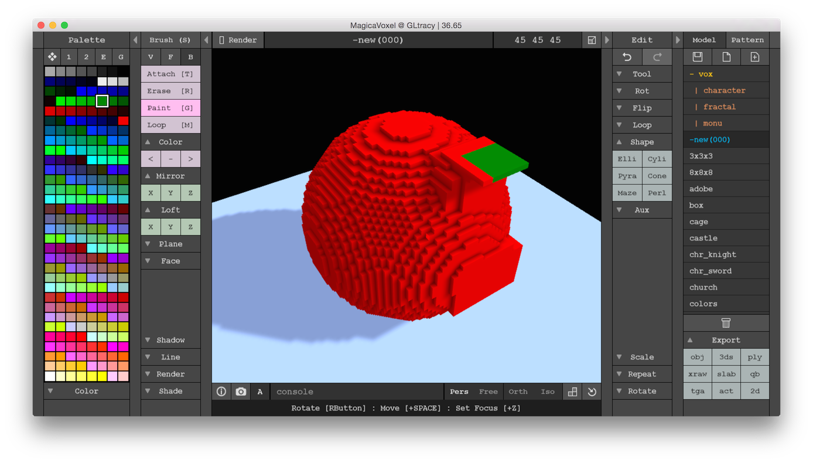Pick the lightest gray swatch starting the top palette row
Viewport: 813px width, 463px height.
point(50,72)
